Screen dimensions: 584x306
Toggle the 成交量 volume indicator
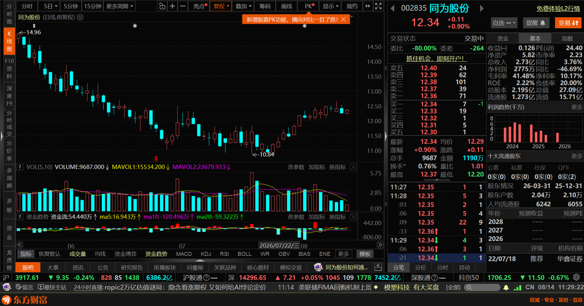coord(77,254)
